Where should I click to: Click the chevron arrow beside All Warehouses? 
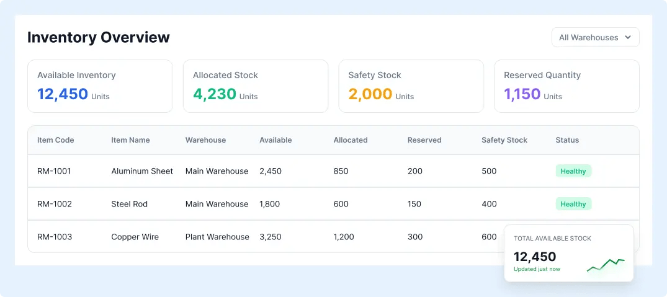tap(628, 37)
